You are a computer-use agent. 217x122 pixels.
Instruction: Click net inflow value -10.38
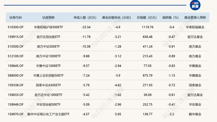[x=86, y=46]
